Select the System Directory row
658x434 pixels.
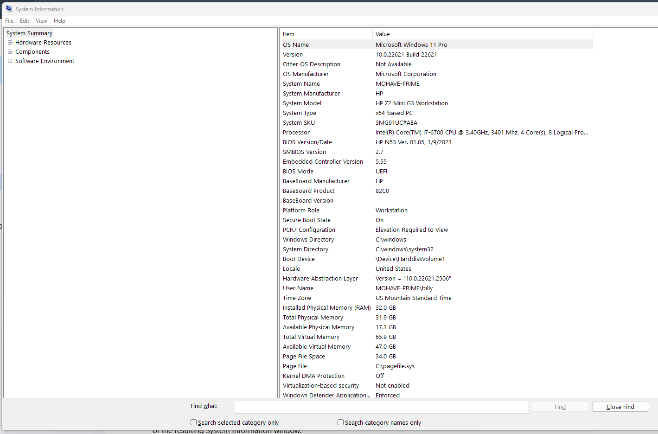point(436,249)
